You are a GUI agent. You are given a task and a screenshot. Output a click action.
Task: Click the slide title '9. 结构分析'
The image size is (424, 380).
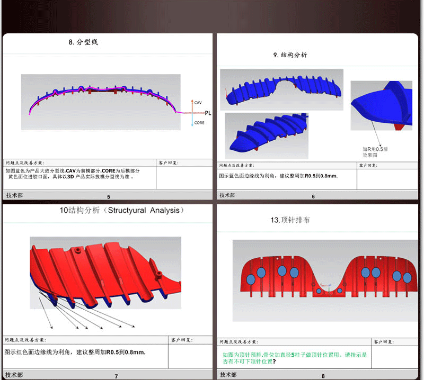pyautogui.click(x=290, y=55)
